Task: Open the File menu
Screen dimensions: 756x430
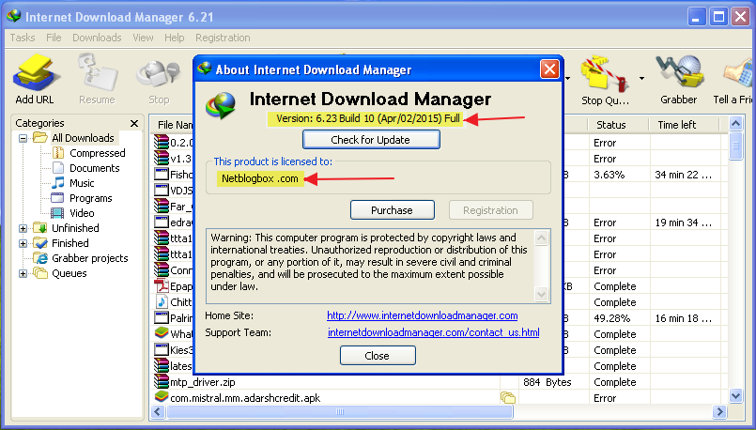Action: 54,38
